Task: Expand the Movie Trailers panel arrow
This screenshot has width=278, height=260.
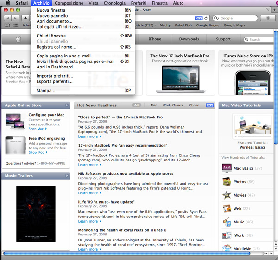Action: (68, 176)
